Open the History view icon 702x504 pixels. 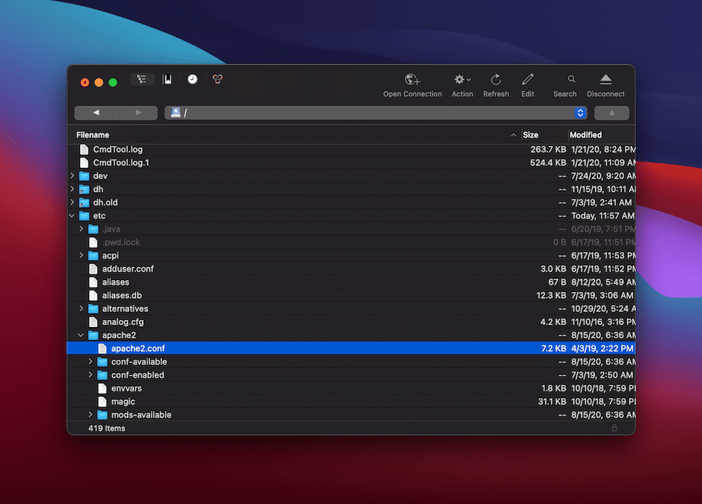[192, 79]
